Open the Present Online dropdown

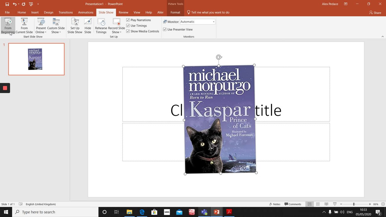coord(41,26)
